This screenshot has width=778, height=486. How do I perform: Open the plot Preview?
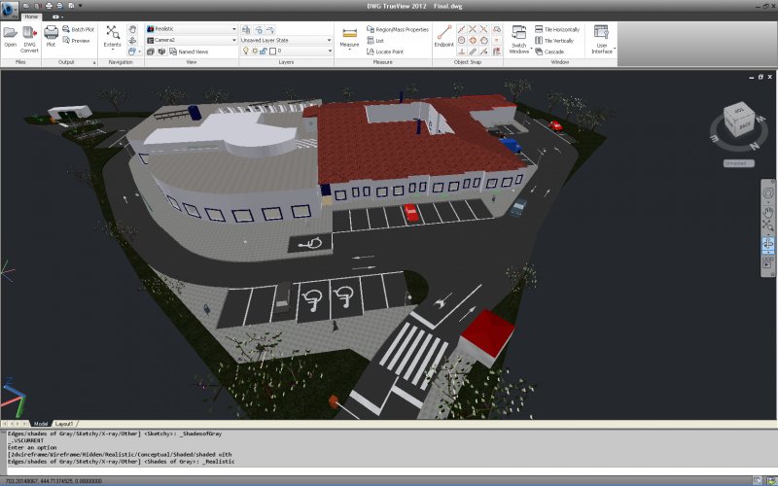tap(77, 41)
